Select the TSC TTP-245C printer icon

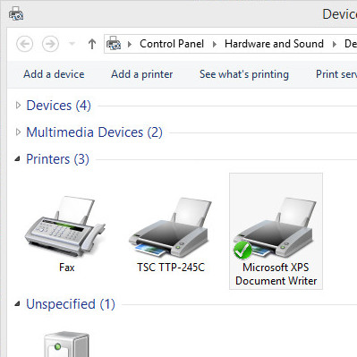pyautogui.click(x=170, y=227)
